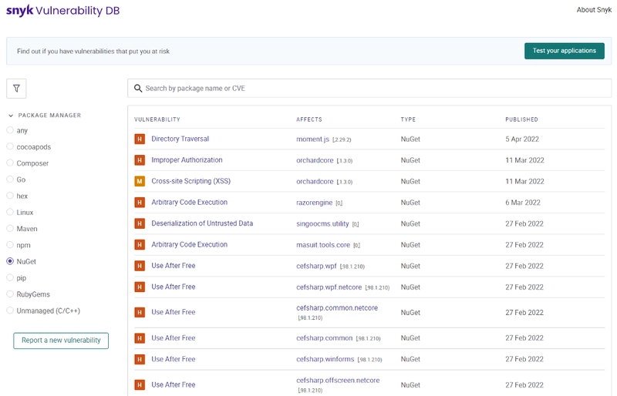Click the VULNERABILITY column header
Viewport: 617px width, 396px height.
coord(157,119)
